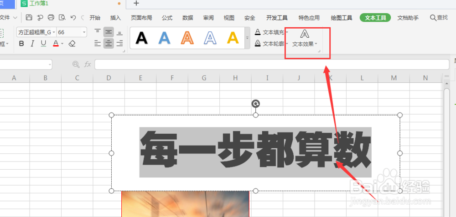Open the font name dropdown
This screenshot has height=217, width=456.
click(x=54, y=32)
